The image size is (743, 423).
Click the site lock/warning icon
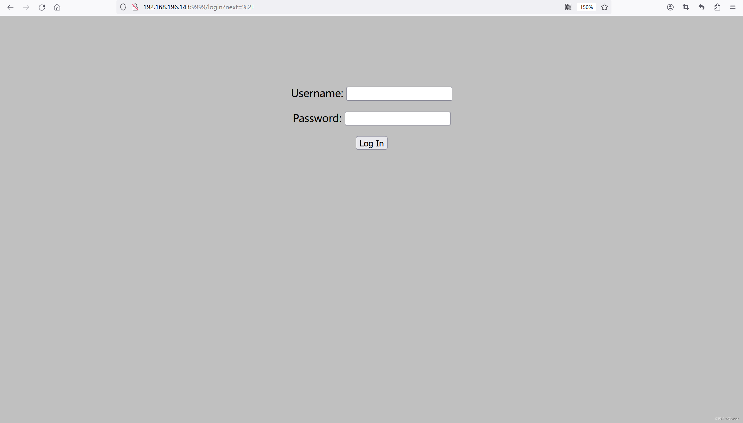click(x=135, y=7)
